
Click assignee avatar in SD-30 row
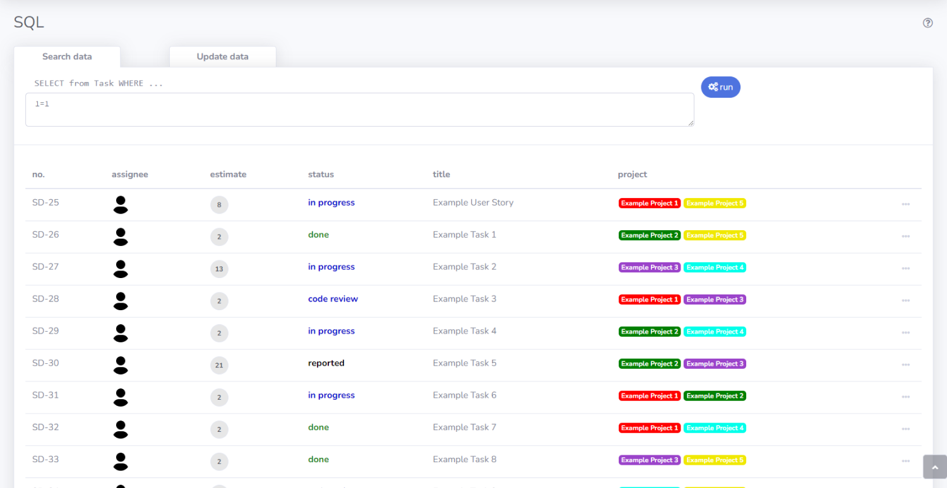121,366
